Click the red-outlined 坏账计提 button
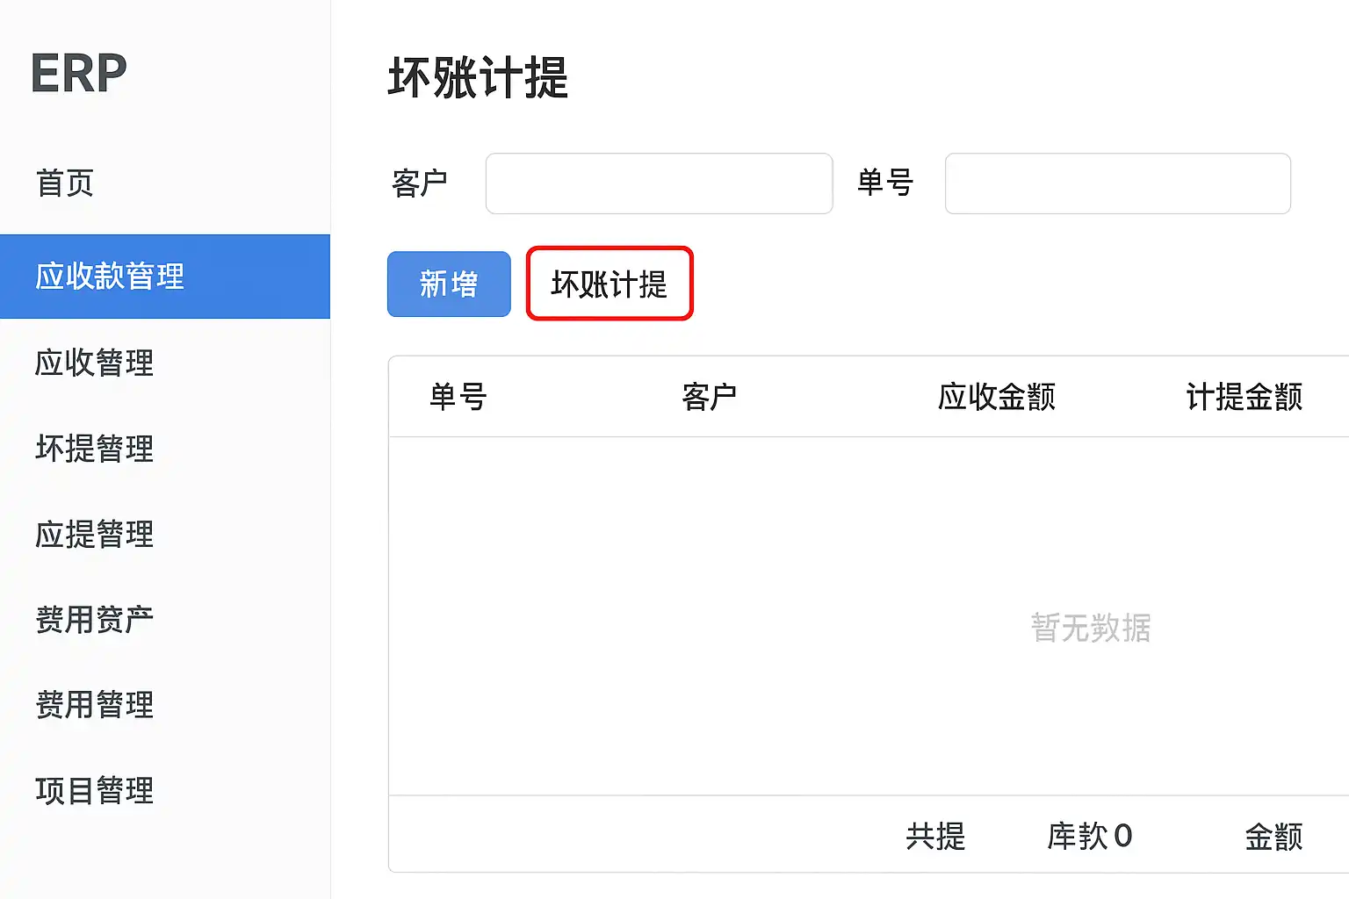 [610, 284]
